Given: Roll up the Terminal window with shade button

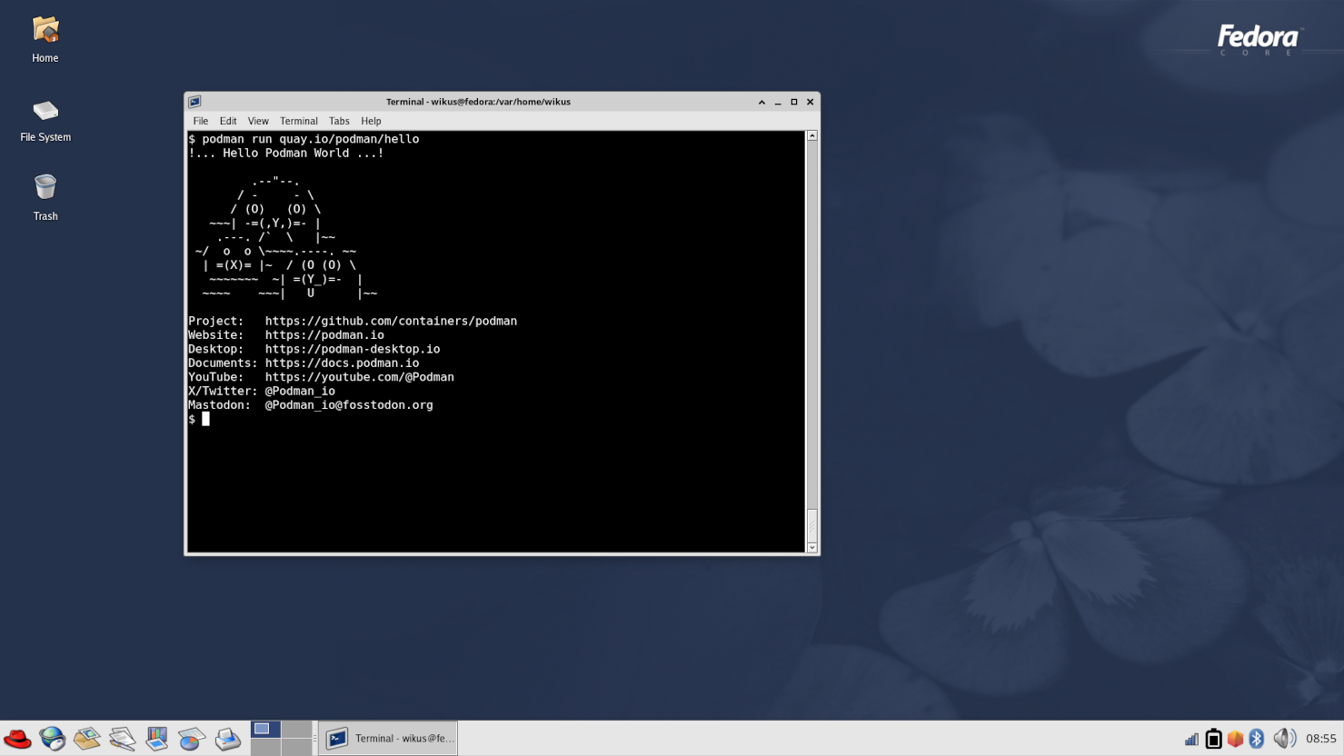Looking at the screenshot, I should pos(762,102).
